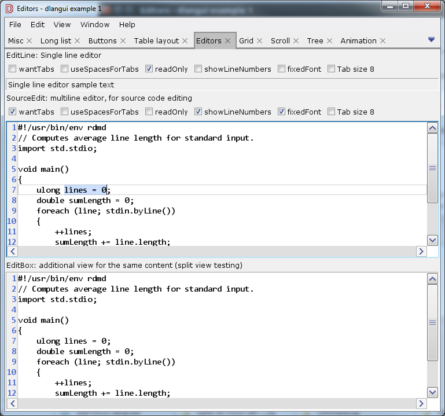Select the Tree tab
Screen dimensions: 445x416
point(315,41)
